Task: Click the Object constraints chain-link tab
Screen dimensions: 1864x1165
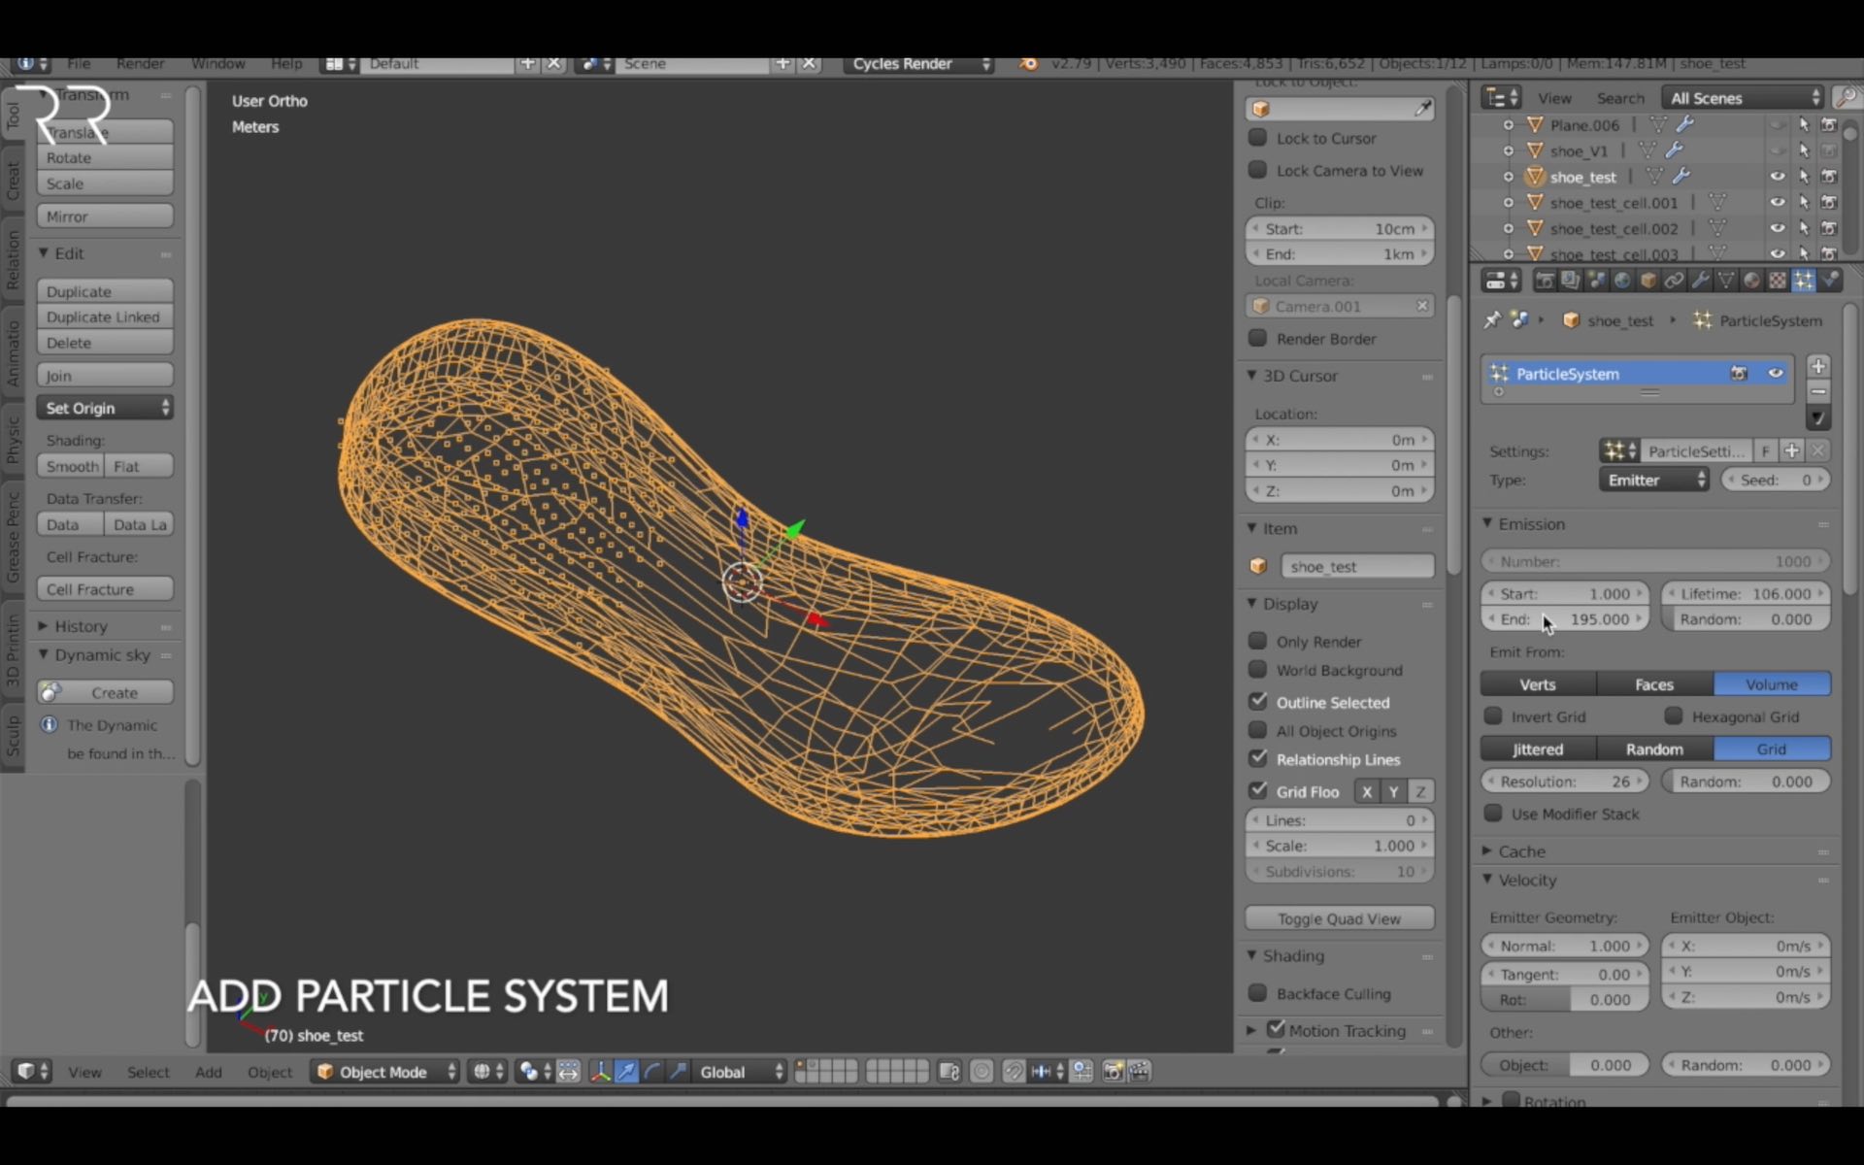Action: [x=1674, y=281]
